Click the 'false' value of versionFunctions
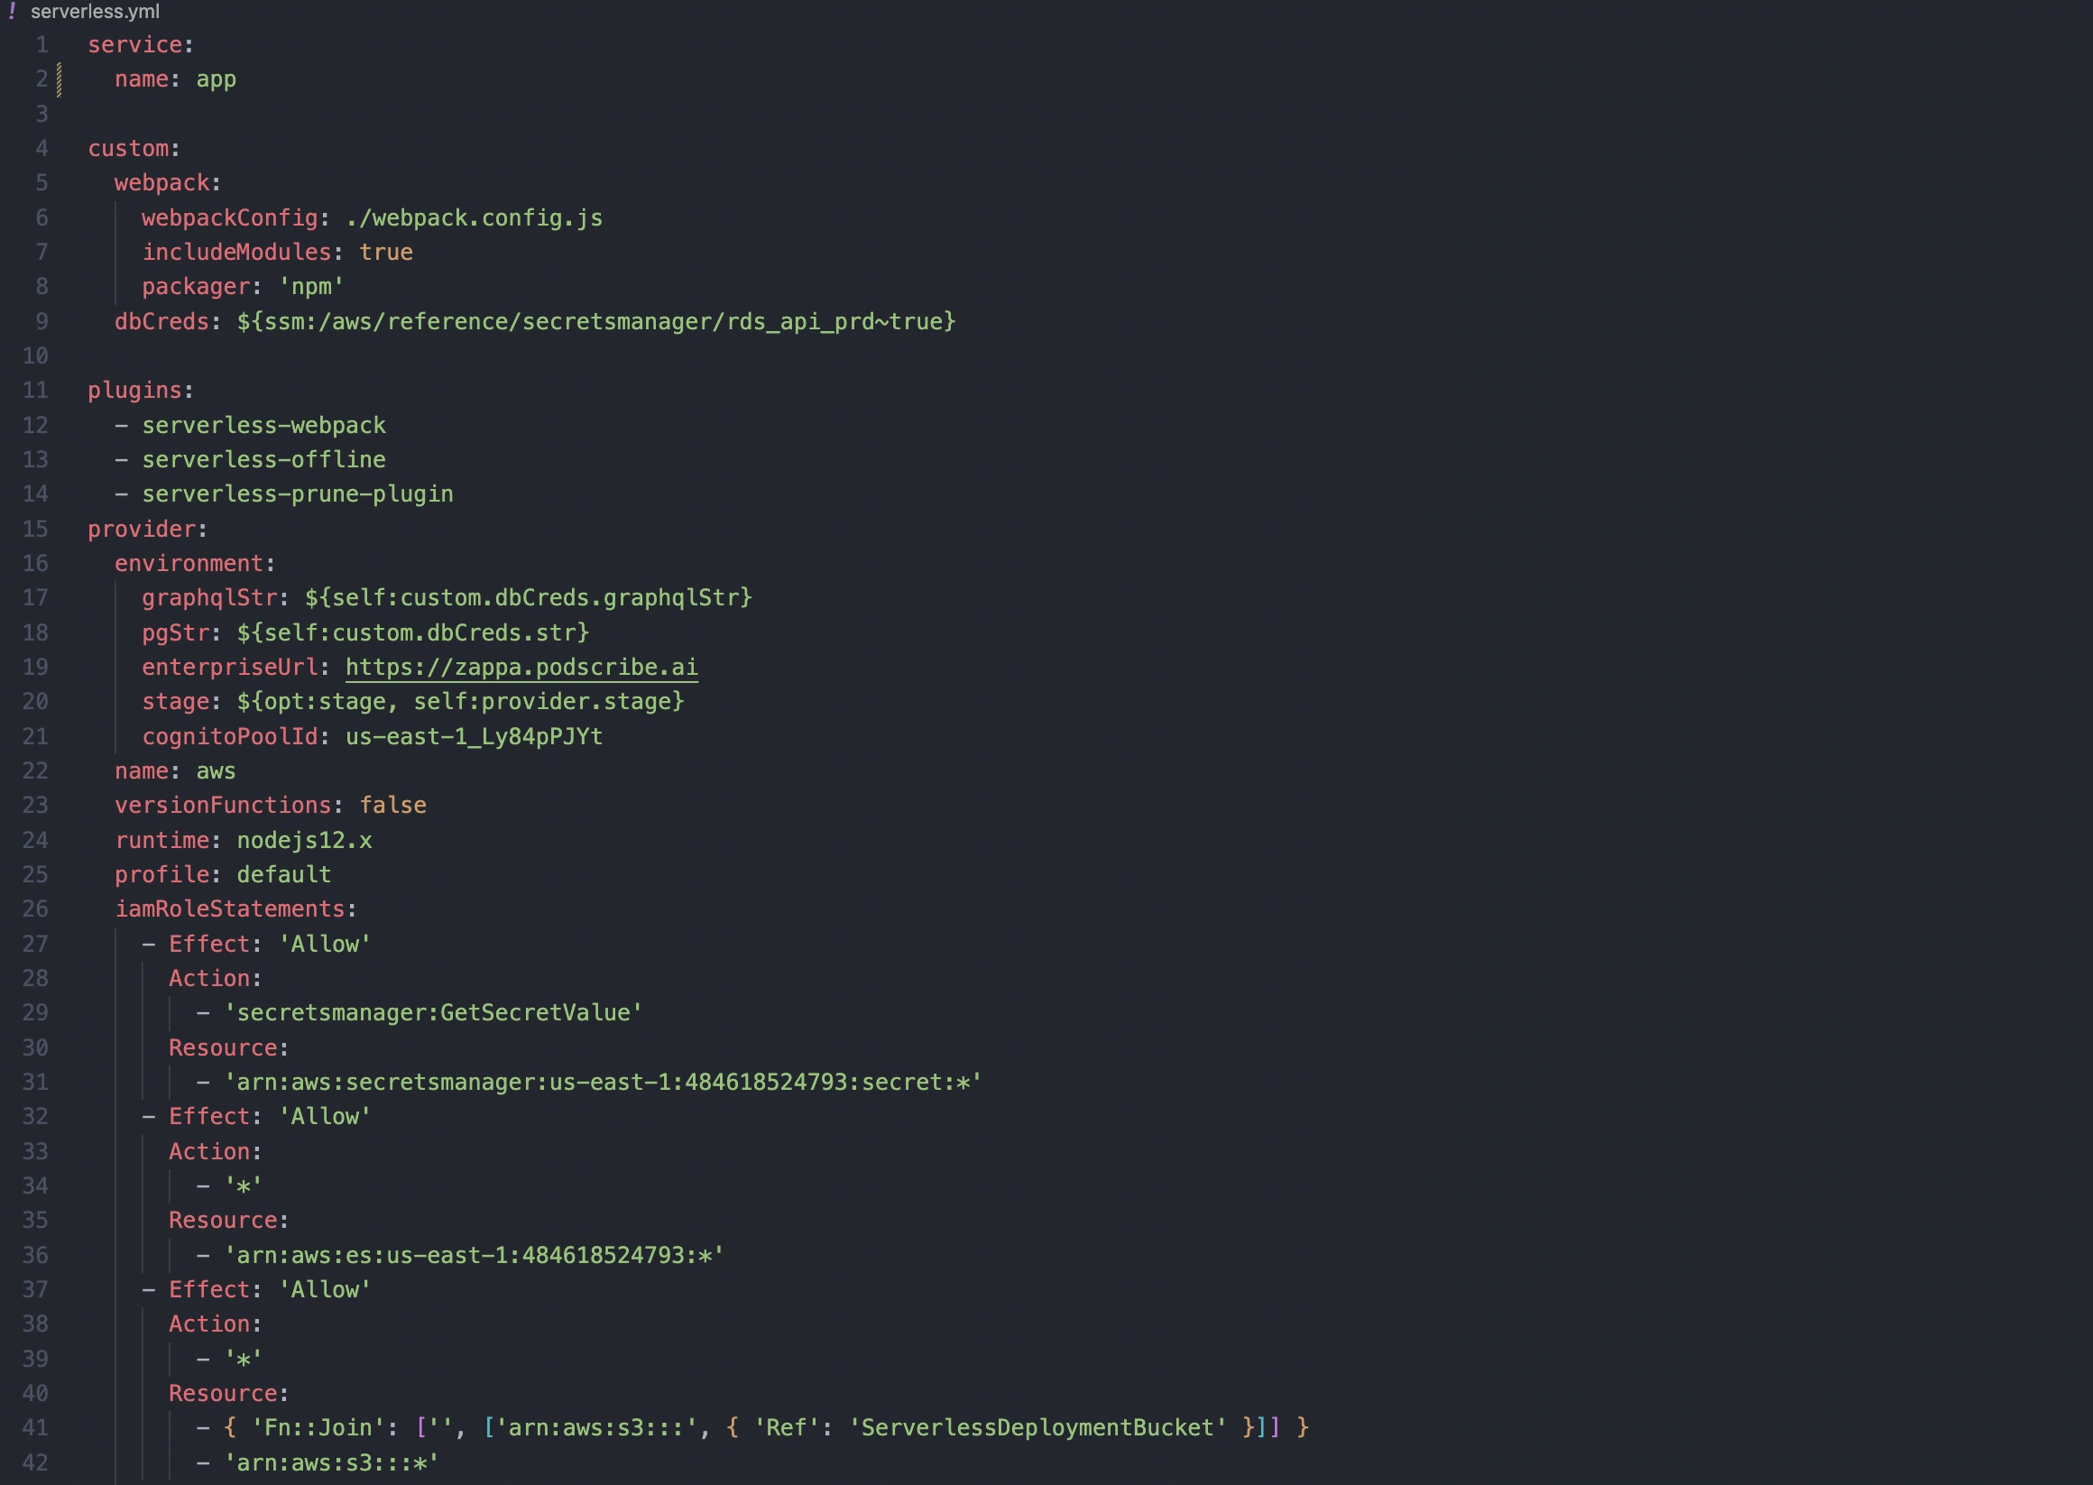The height and width of the screenshot is (1485, 2093). (x=392, y=806)
